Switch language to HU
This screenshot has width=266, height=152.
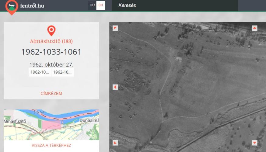pyautogui.click(x=92, y=5)
